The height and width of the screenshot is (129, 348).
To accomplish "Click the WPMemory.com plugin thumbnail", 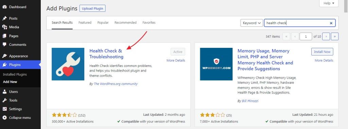I will click(216, 64).
